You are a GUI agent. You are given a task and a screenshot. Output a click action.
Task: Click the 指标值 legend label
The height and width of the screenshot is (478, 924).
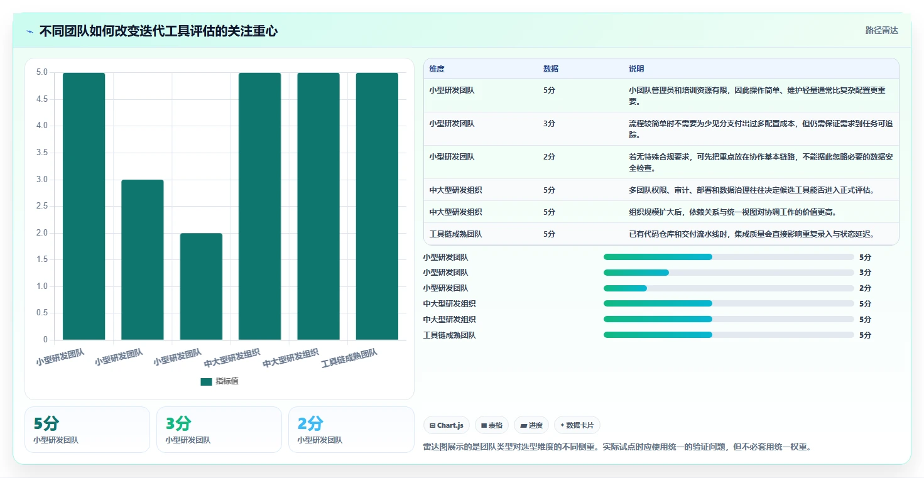point(227,381)
